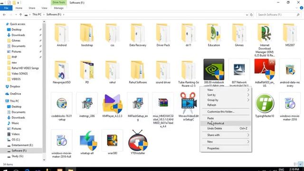304x171 pixels.
Task: Select the Rahul Software folder
Action: pos(138,72)
